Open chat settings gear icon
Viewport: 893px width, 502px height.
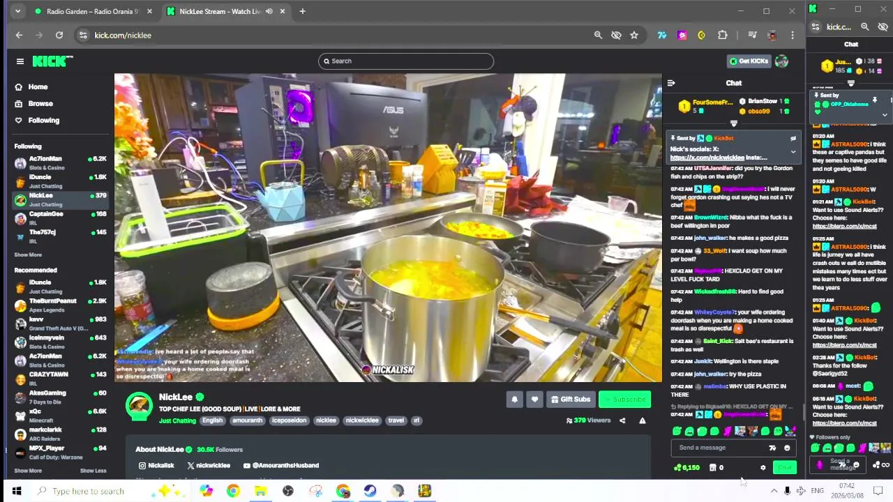pos(763,468)
